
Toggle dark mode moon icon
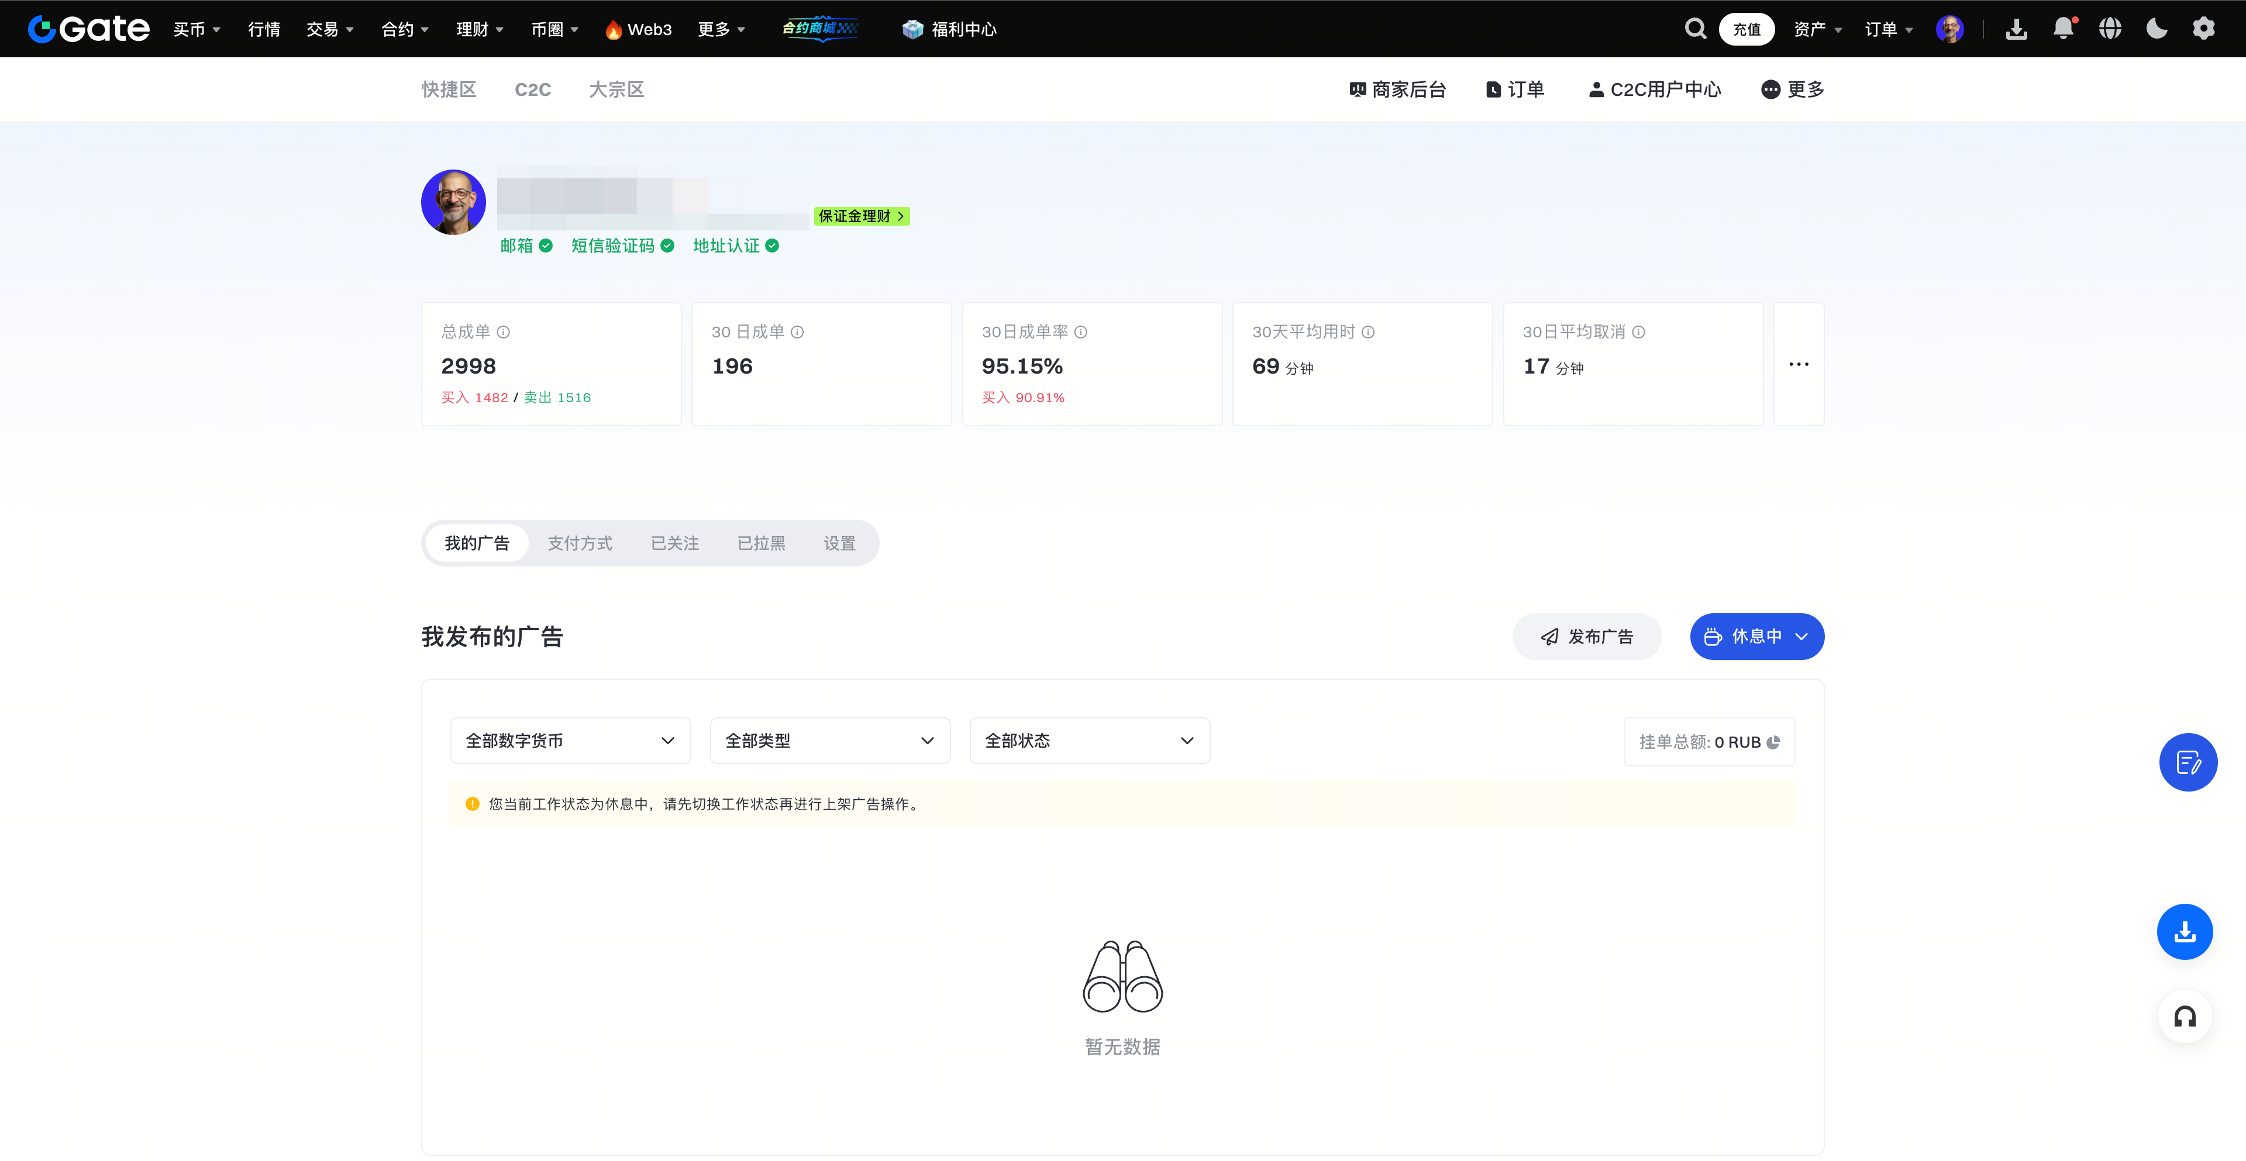(2157, 29)
